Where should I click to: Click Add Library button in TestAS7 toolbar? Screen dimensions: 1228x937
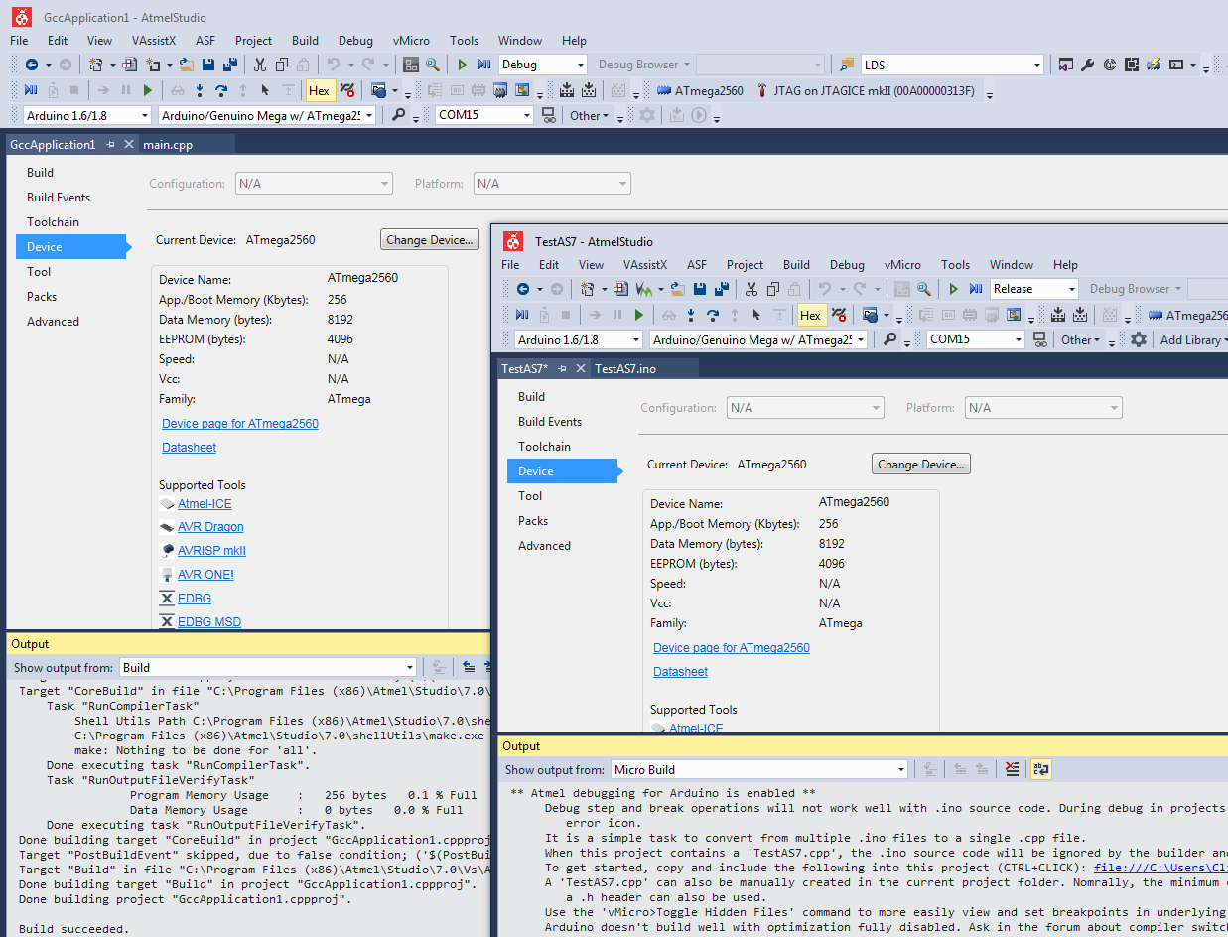[x=1193, y=339]
